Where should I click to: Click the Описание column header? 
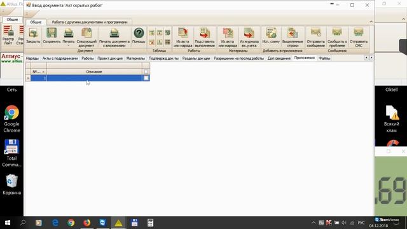[94, 72]
